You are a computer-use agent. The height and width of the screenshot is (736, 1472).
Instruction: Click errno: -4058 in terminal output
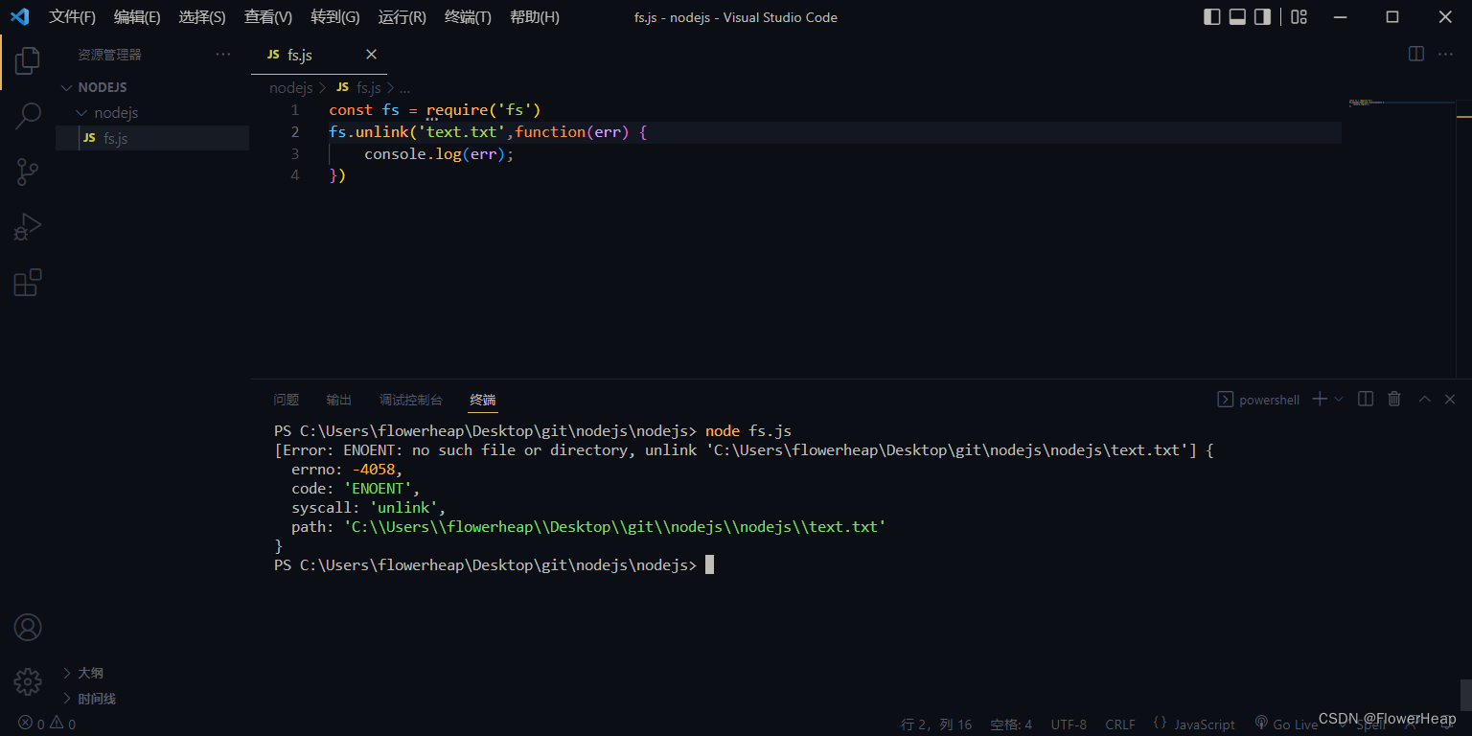[x=347, y=469]
